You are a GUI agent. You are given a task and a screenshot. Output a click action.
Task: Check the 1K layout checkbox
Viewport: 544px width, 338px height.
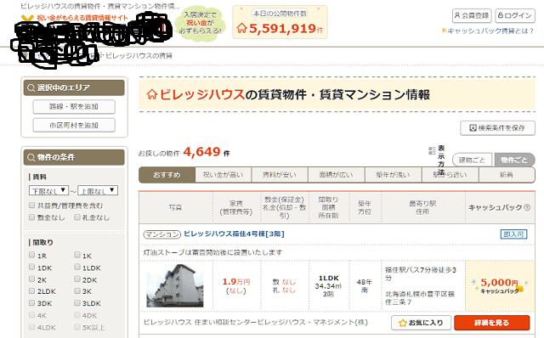tap(77, 255)
